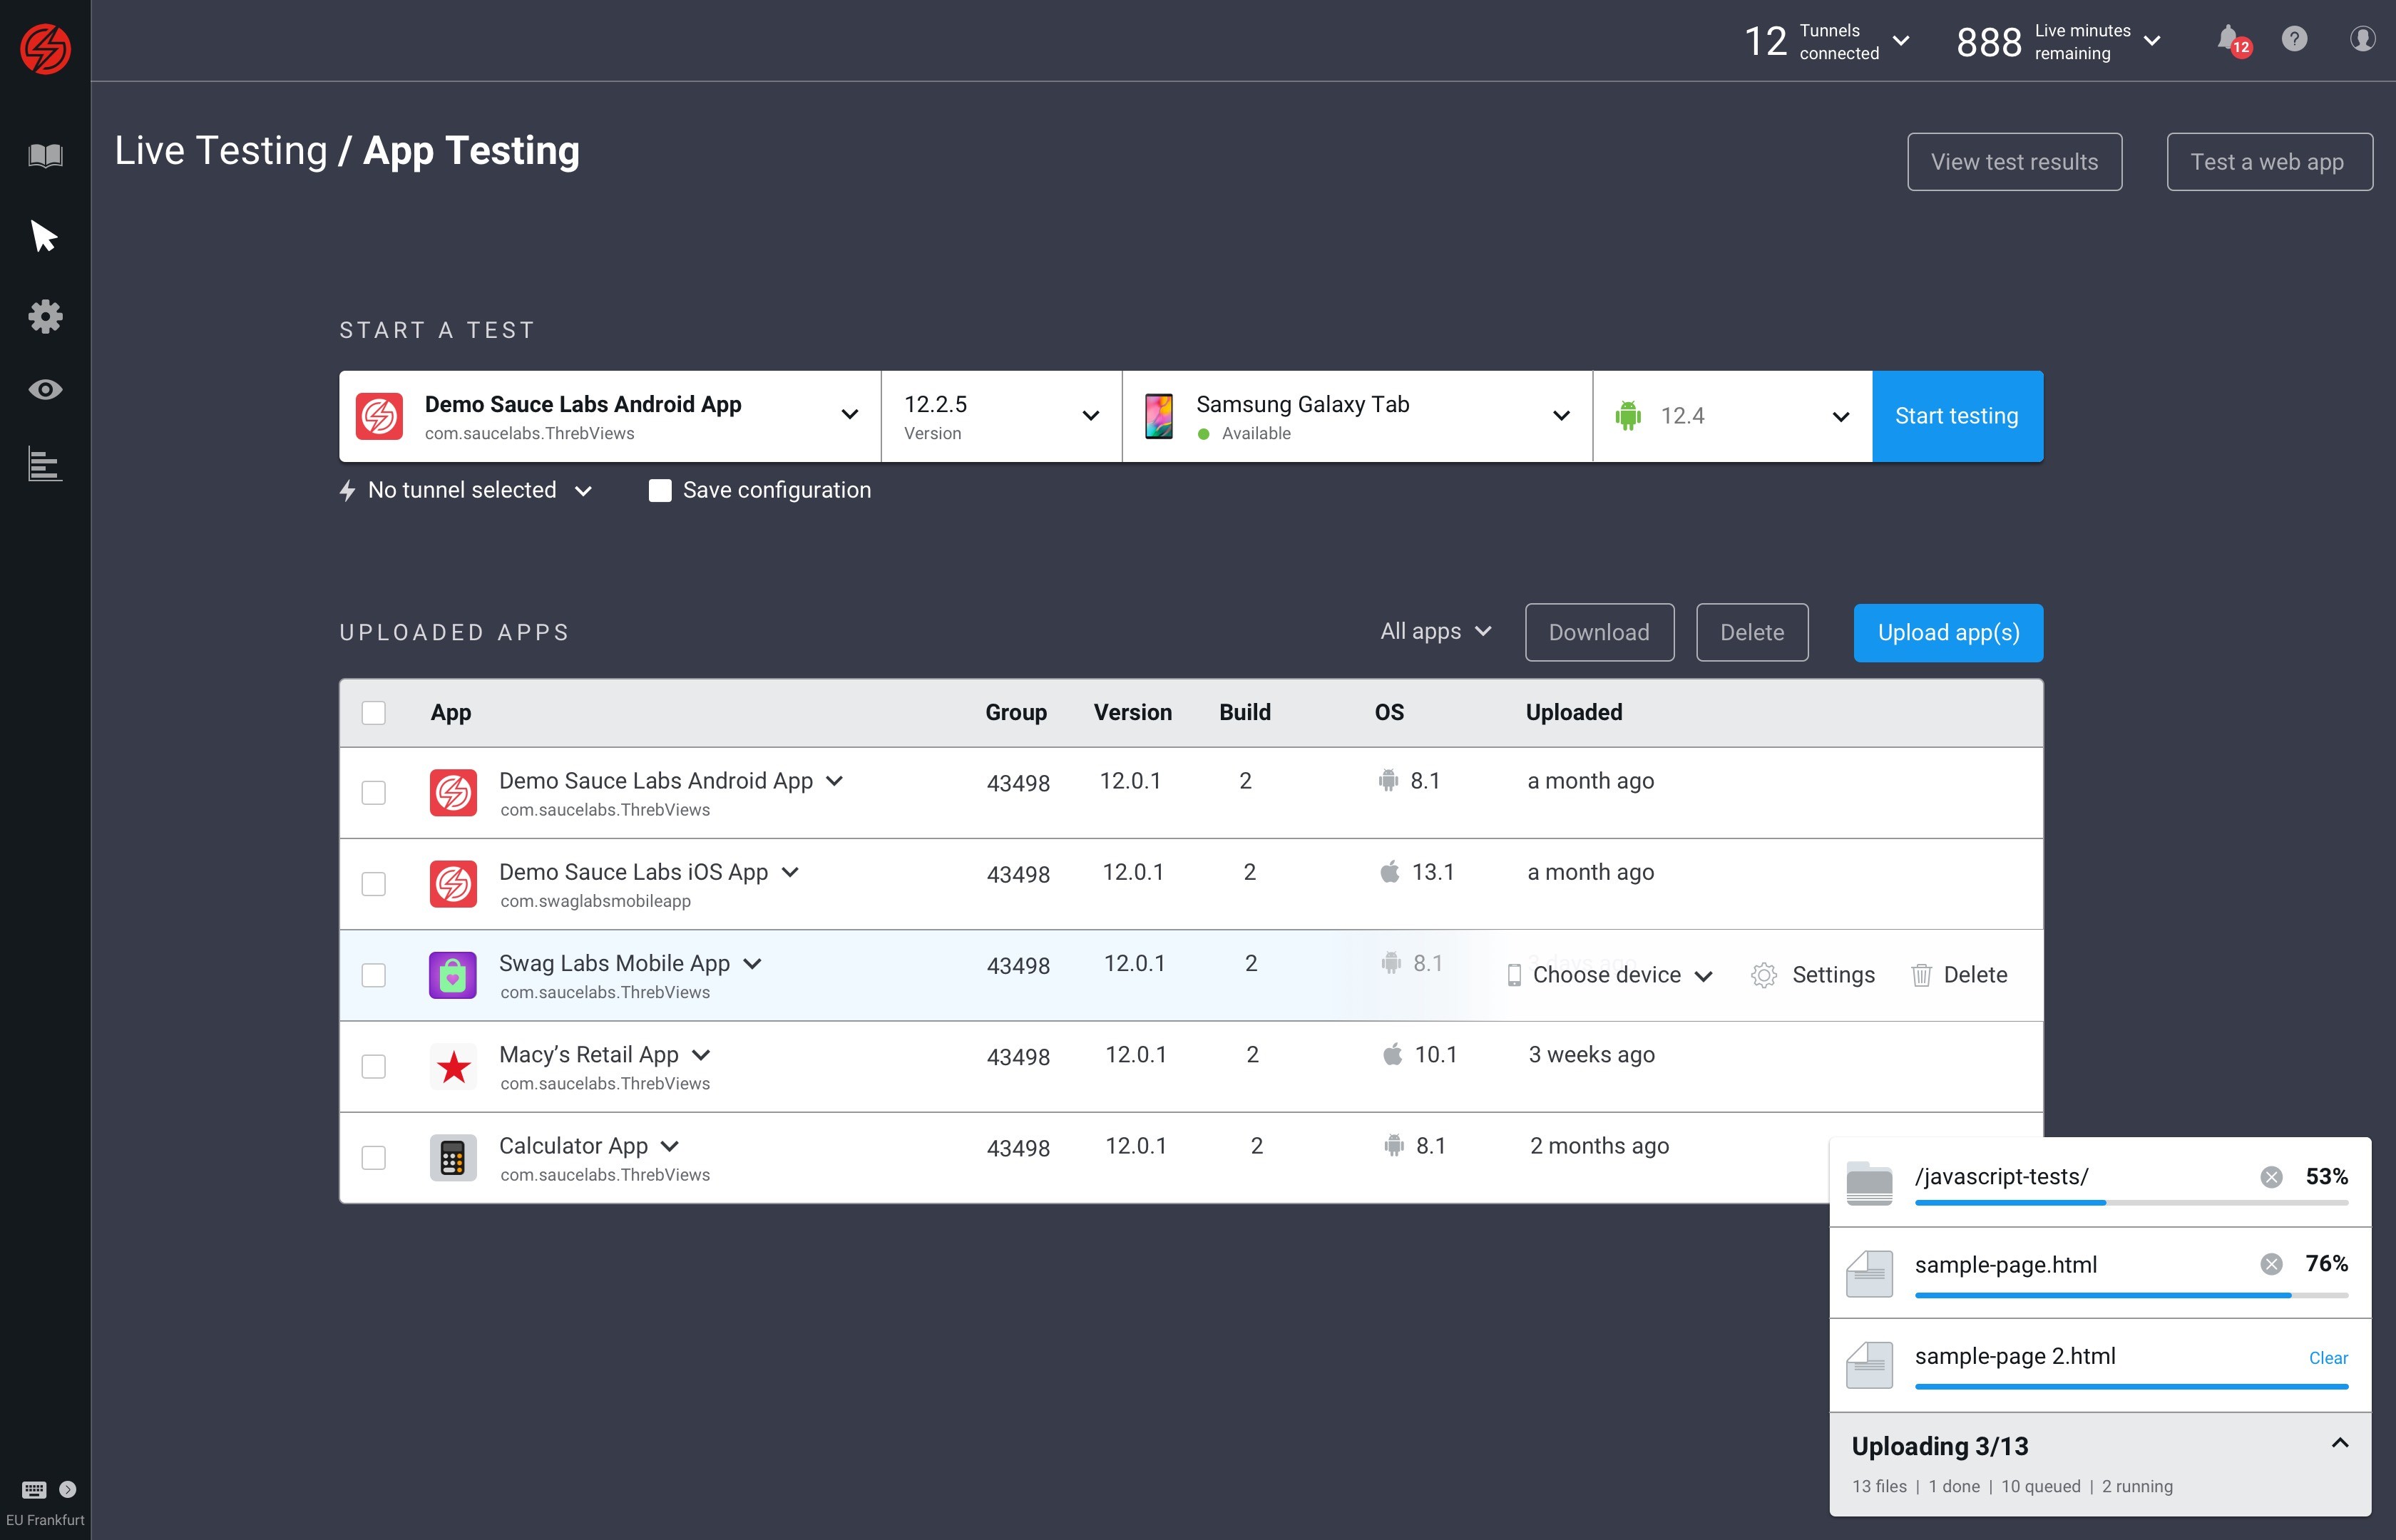
Task: Open the All apps filter dropdown
Action: pos(1436,631)
